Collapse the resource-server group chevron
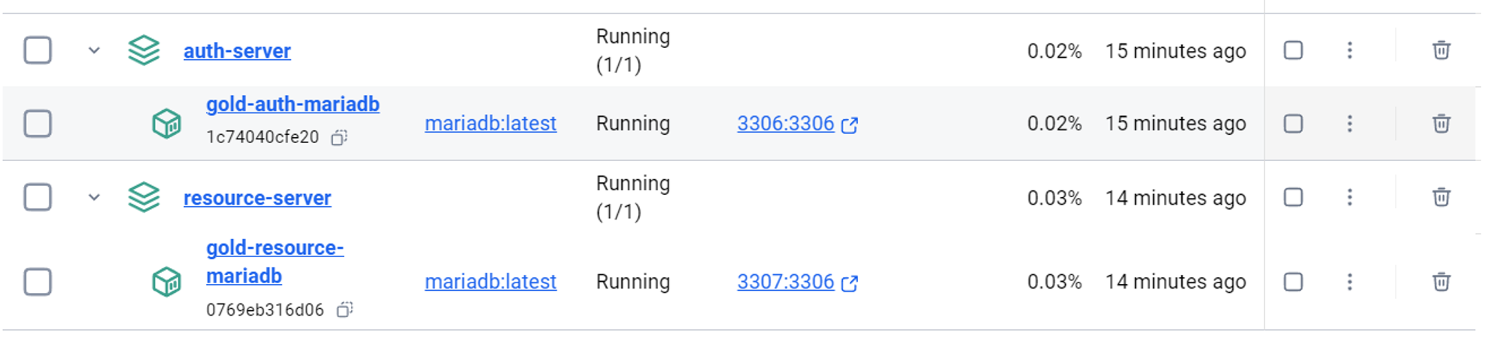Viewport: 1500px width, 344px height. click(x=94, y=197)
